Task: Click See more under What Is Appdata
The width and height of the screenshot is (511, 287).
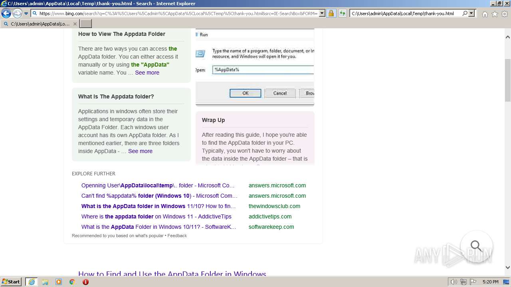Action: click(140, 151)
